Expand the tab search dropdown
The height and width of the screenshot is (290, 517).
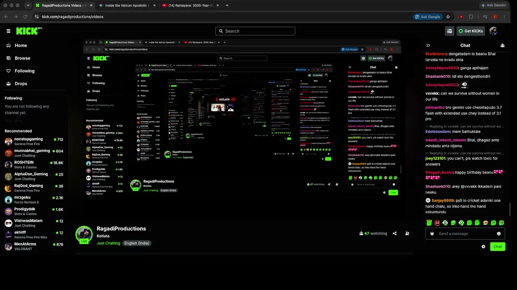28,5
